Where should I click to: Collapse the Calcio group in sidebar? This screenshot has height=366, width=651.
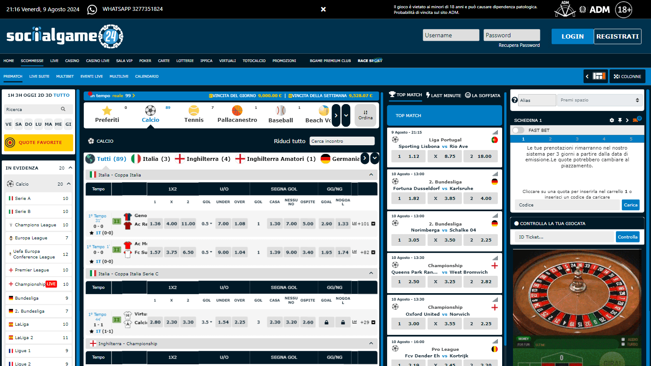click(x=69, y=184)
